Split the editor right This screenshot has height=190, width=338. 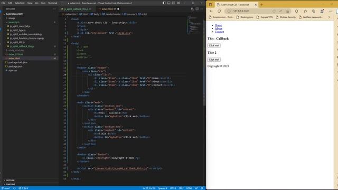click(197, 9)
